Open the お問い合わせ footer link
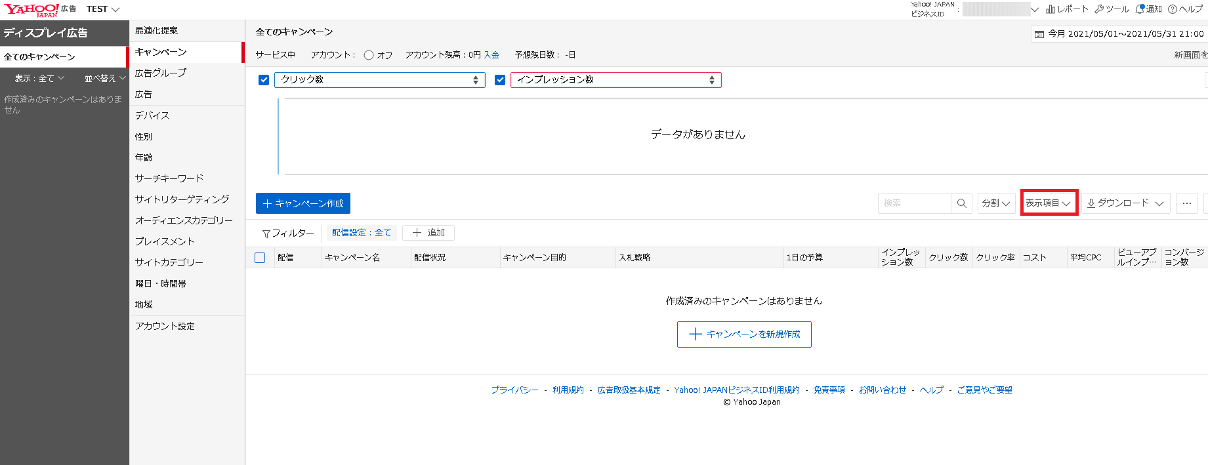Viewport: 1208px width, 465px height. click(883, 390)
